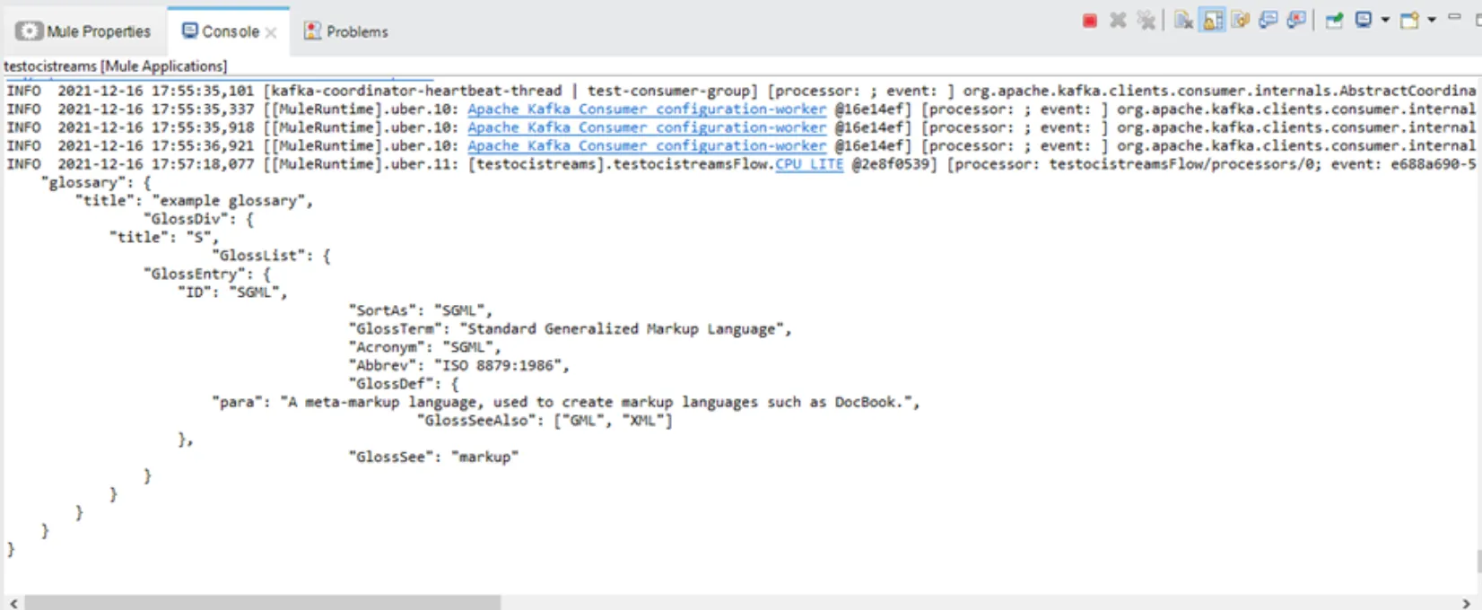Click the vertical scrollbar thumb of the console
Image resolution: width=1482 pixels, height=610 pixels.
tap(1478, 562)
